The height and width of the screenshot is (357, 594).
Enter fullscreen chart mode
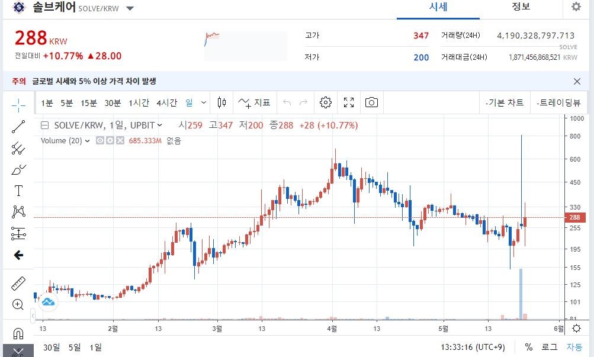point(348,102)
